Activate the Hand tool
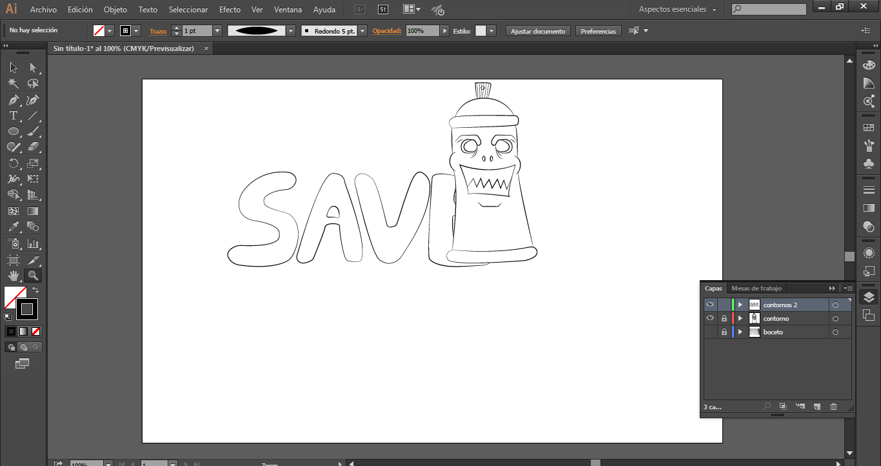Image resolution: width=881 pixels, height=466 pixels. (x=13, y=276)
